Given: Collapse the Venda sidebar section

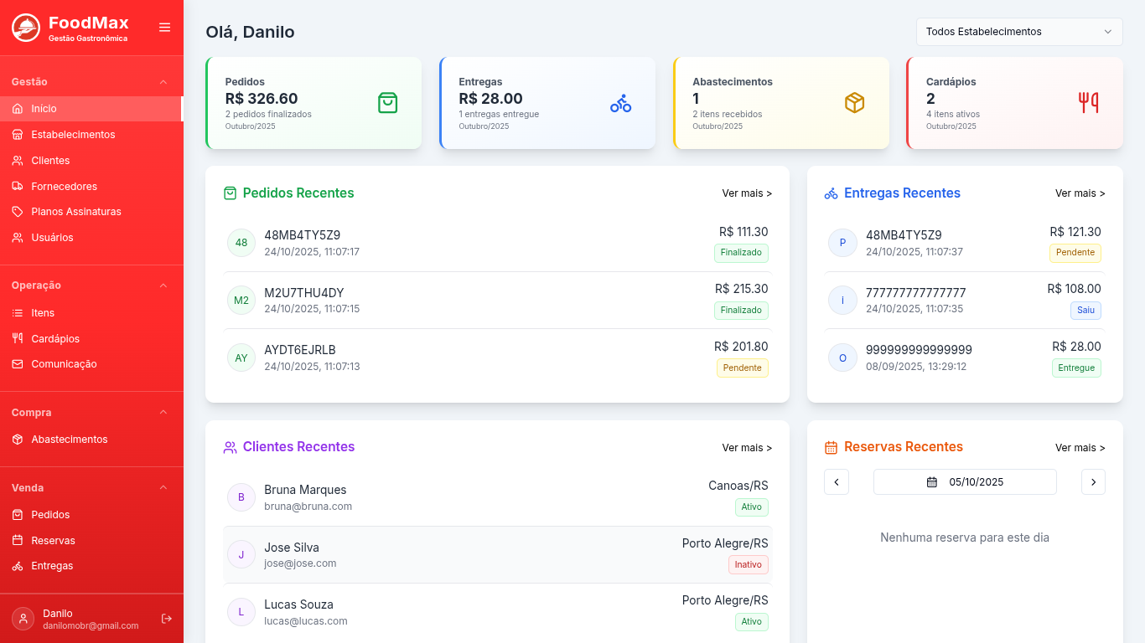Looking at the screenshot, I should click(x=163, y=488).
